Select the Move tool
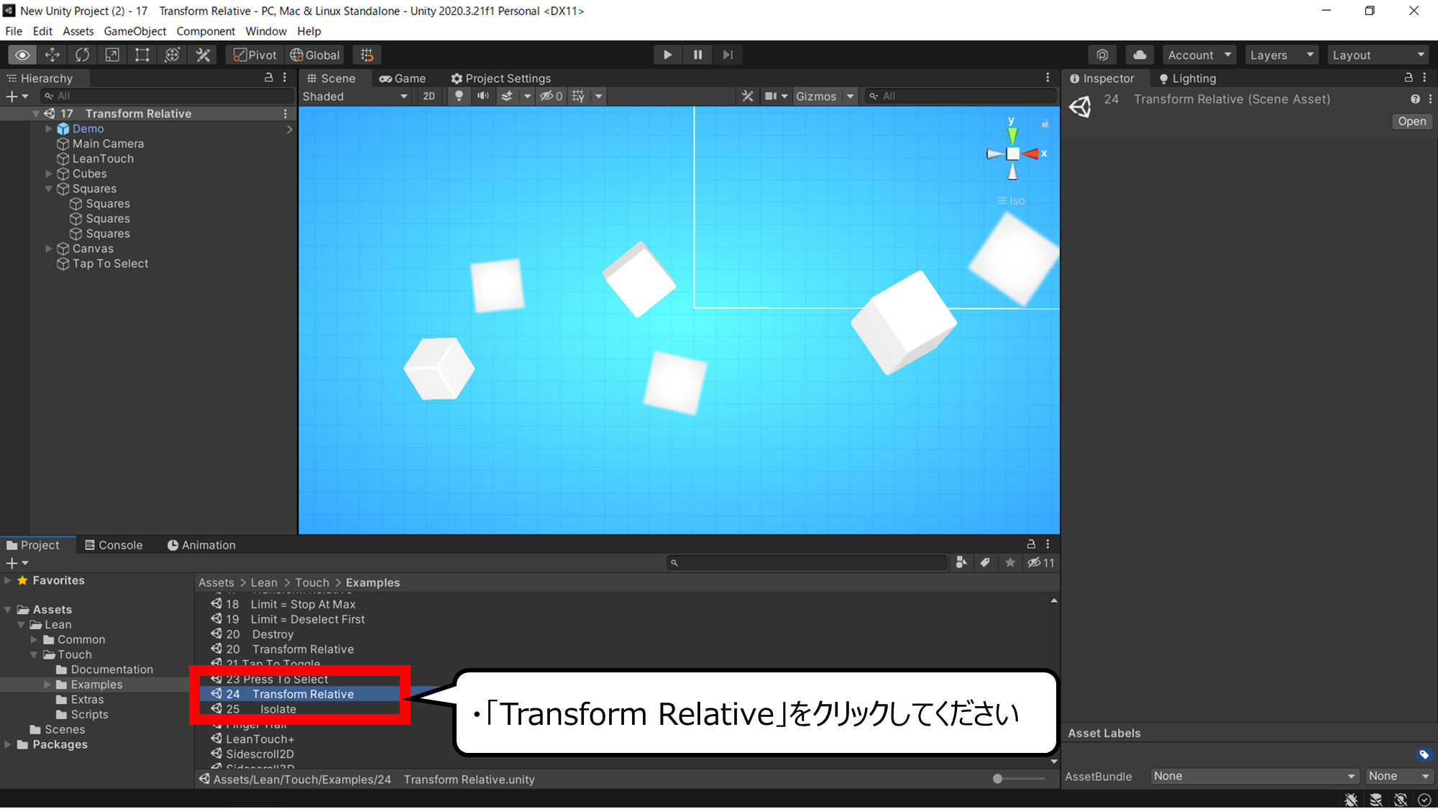 pyautogui.click(x=52, y=55)
